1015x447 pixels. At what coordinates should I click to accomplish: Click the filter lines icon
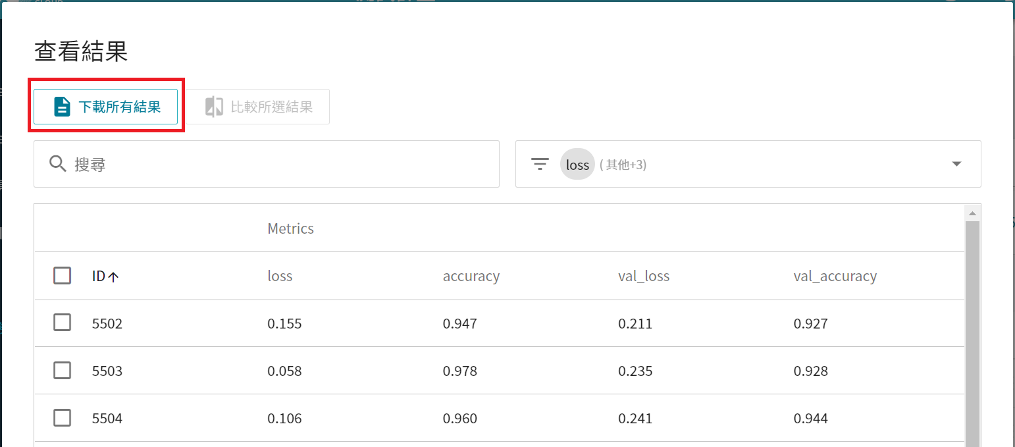point(540,164)
